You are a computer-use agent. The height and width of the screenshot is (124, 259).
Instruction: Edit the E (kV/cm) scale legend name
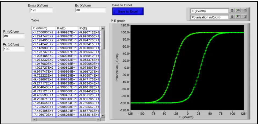[x=210, y=11]
